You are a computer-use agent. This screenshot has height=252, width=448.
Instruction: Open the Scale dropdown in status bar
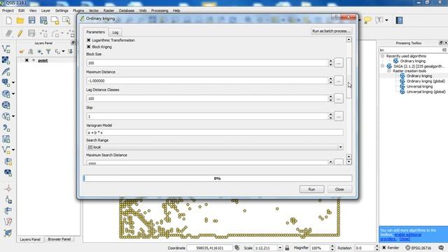coord(280,248)
